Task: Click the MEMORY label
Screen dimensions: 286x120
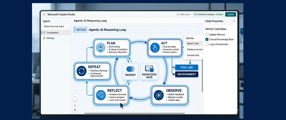Action: point(130,75)
